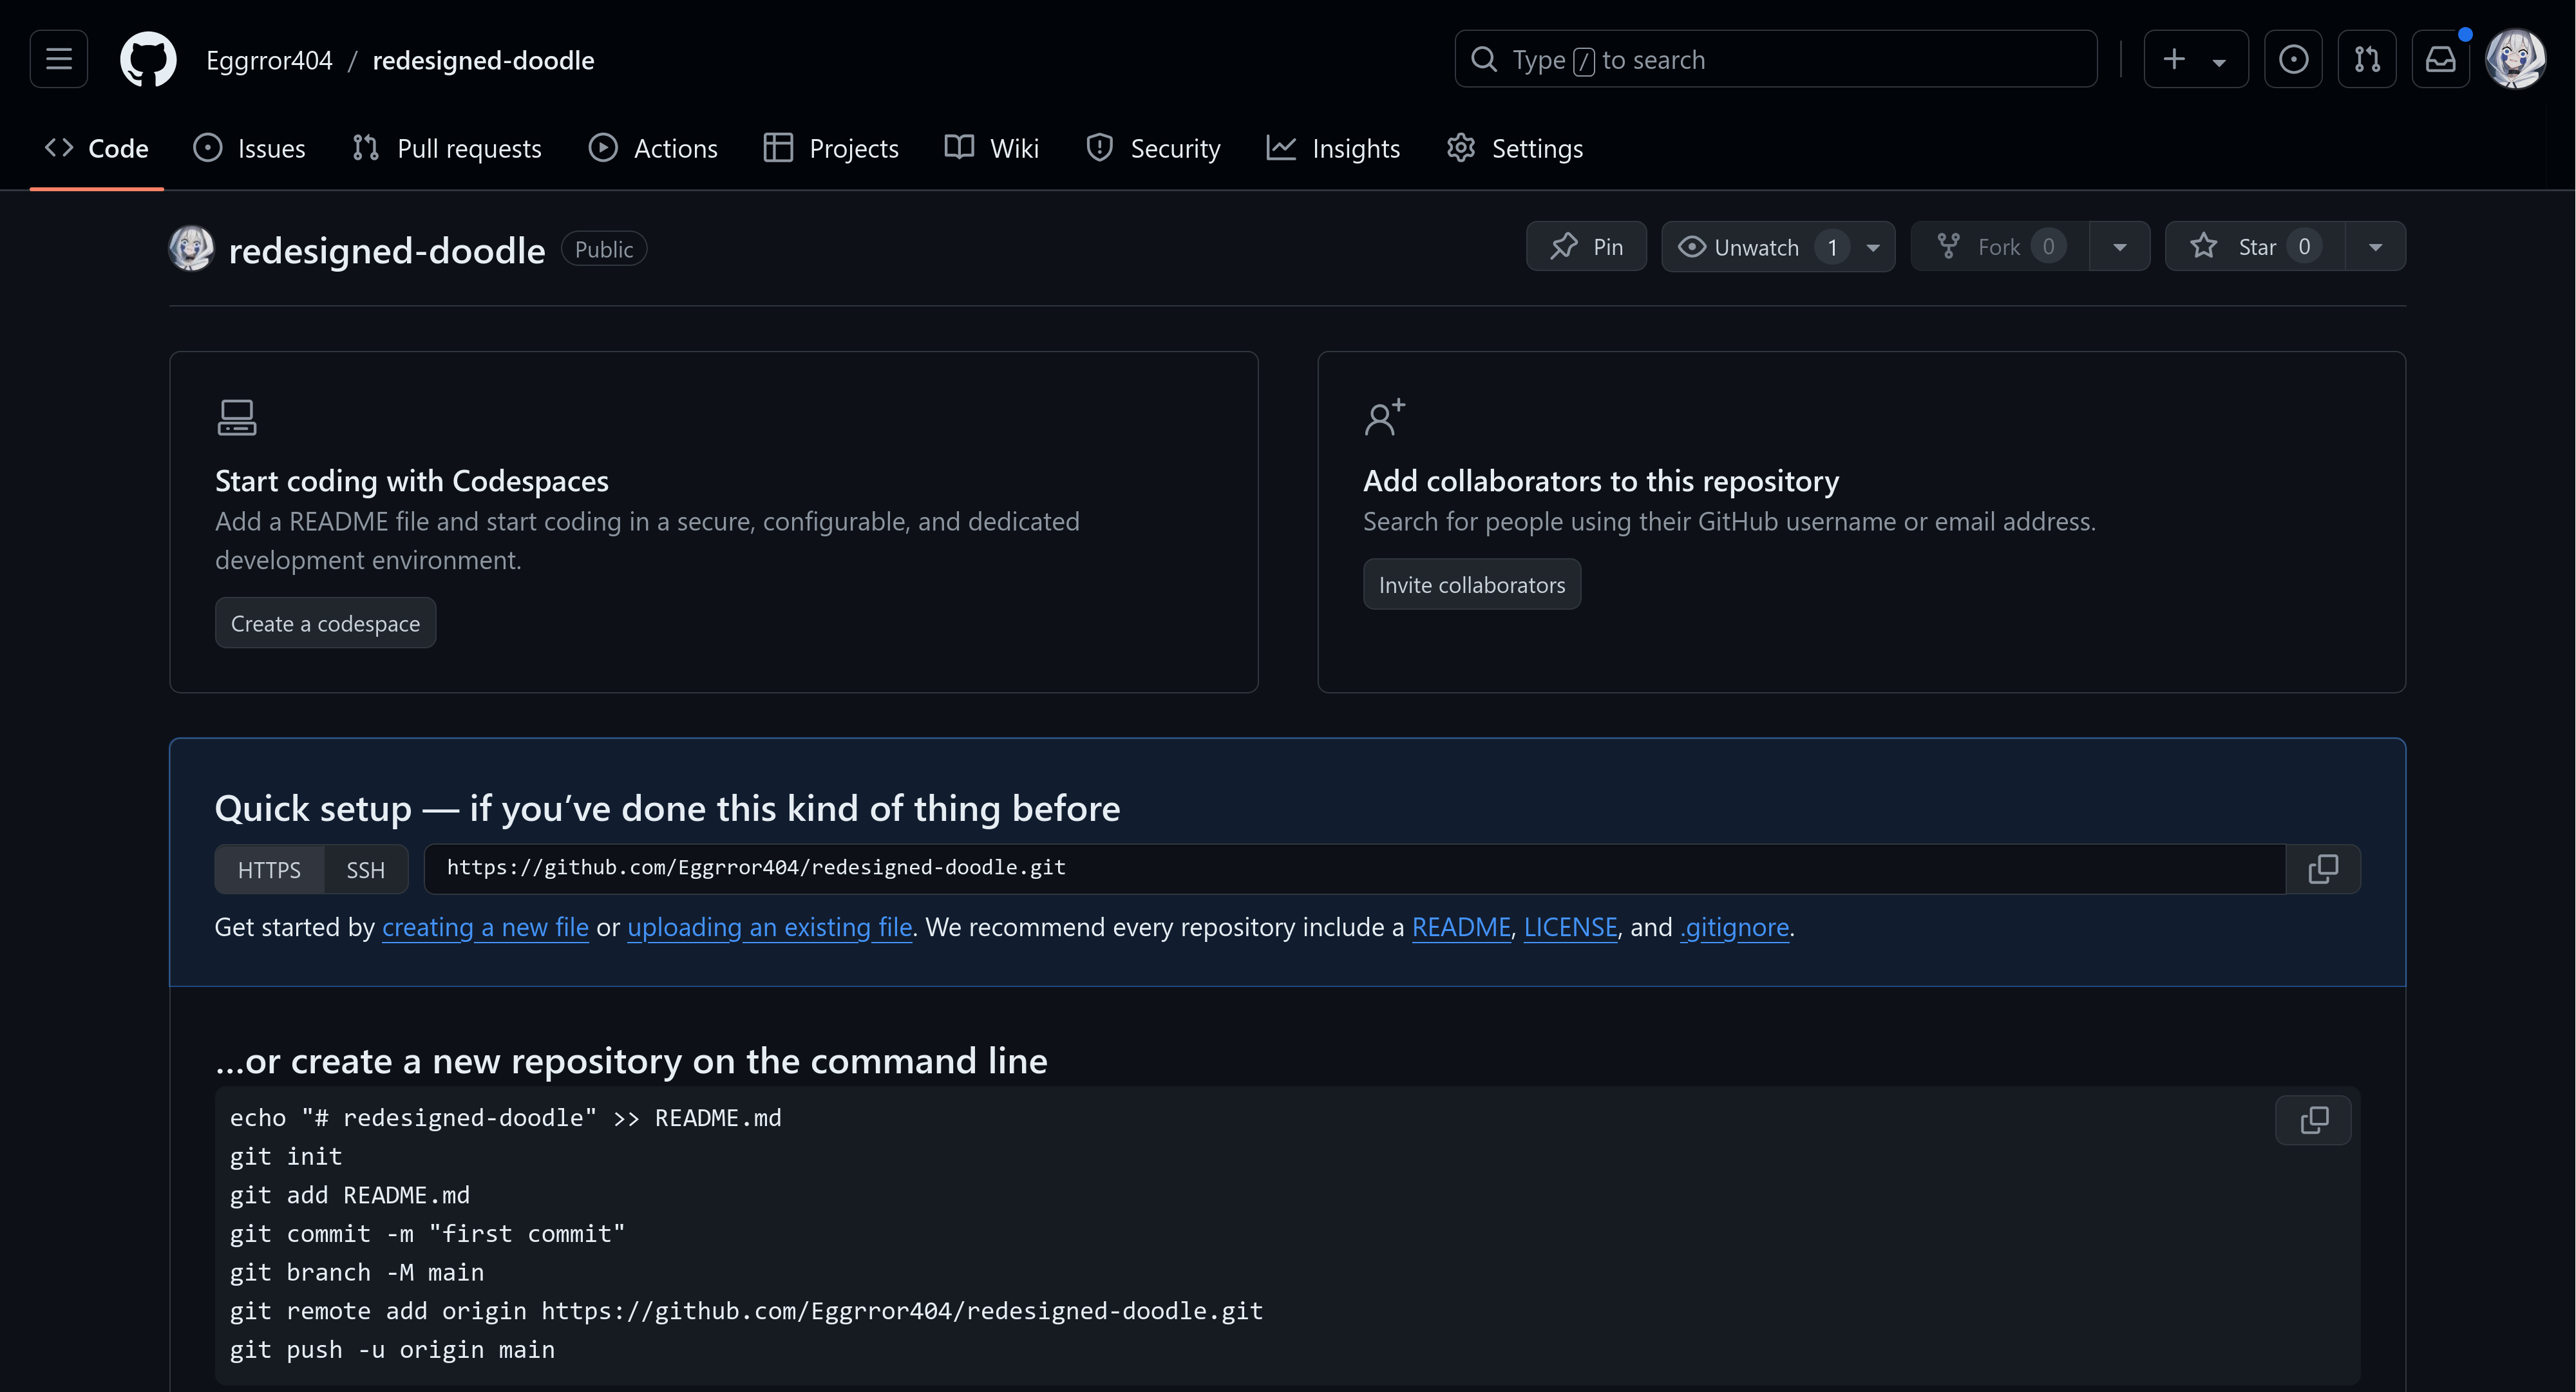This screenshot has height=1392, width=2576.
Task: Click the GitHub home logo
Action: pyautogui.click(x=148, y=59)
